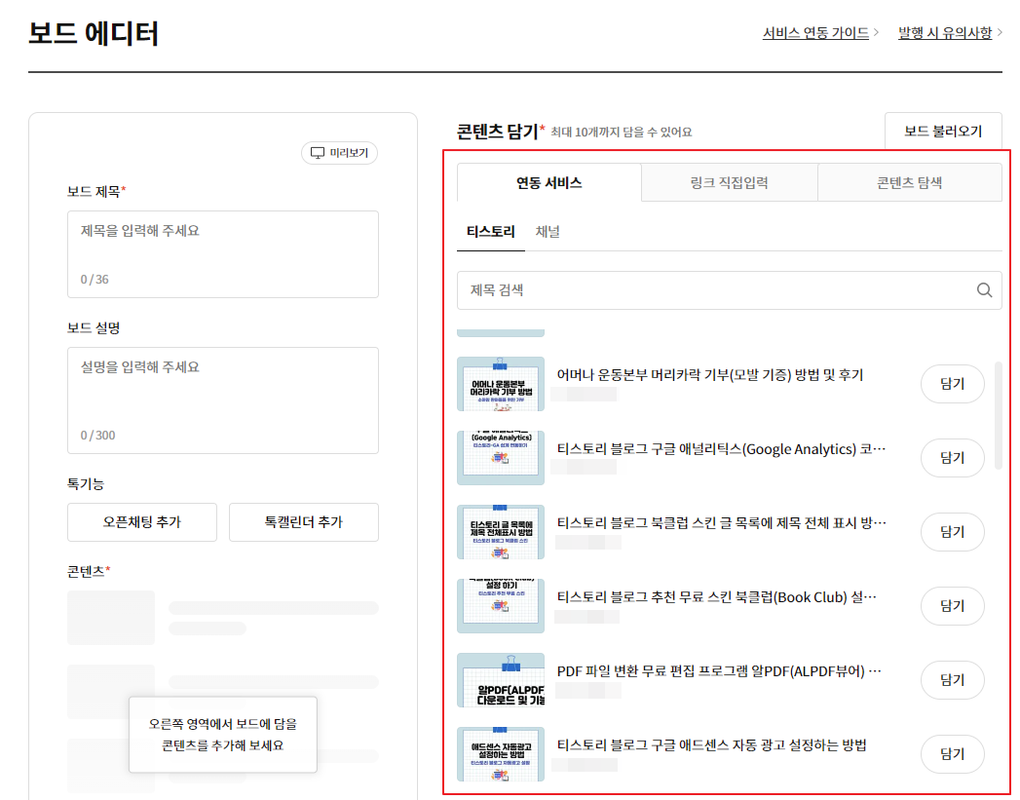Image resolution: width=1020 pixels, height=800 pixels.
Task: Switch to the 링크 직접입력 tab
Action: tap(729, 181)
